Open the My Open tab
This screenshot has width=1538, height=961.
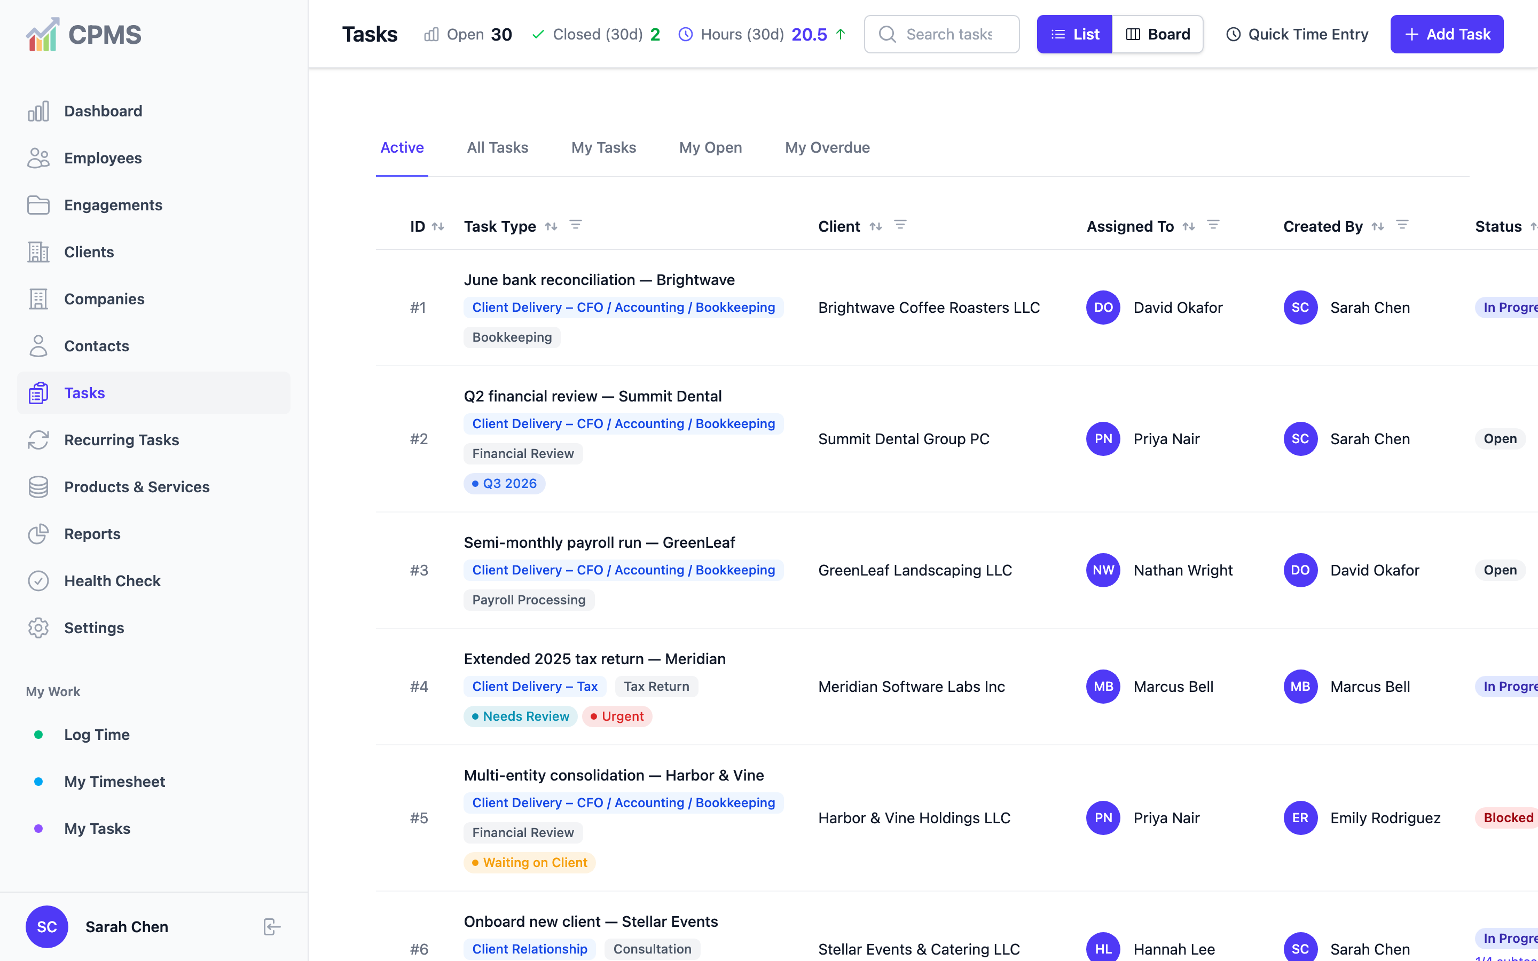(711, 148)
